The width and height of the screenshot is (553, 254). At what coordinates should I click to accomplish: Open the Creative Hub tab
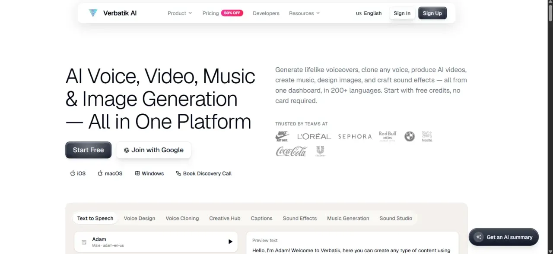[x=225, y=218]
